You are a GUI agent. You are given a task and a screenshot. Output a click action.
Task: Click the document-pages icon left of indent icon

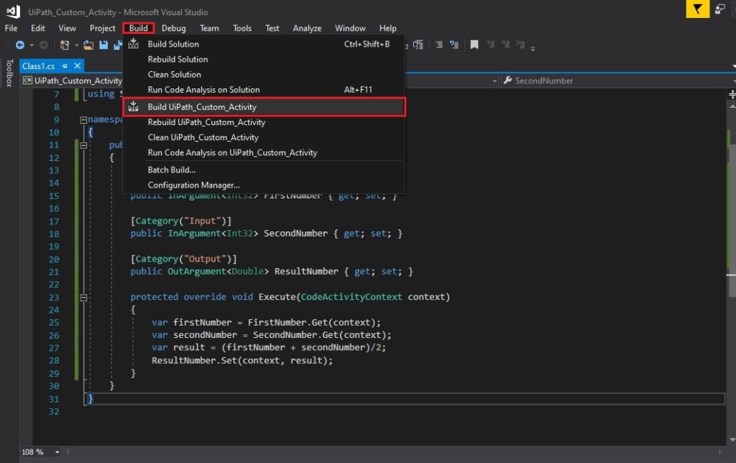coord(418,45)
